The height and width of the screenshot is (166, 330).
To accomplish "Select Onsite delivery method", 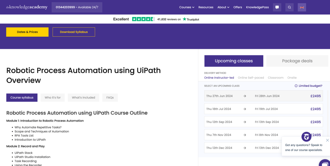I will (292, 78).
